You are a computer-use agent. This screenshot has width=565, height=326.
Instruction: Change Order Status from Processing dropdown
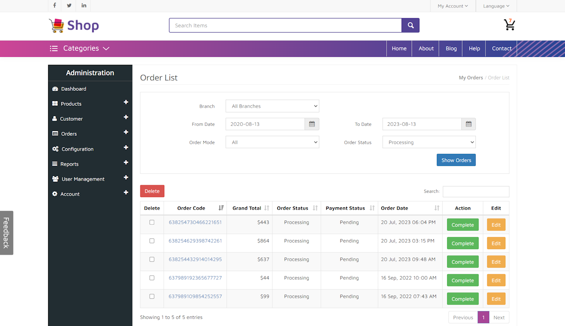tap(429, 142)
